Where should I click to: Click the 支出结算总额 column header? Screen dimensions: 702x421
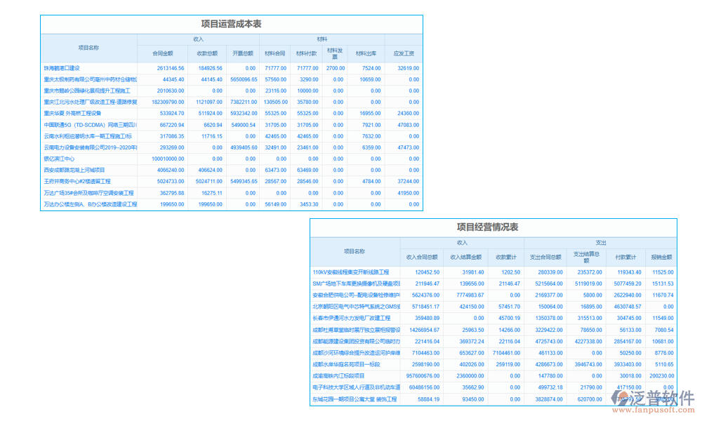pyautogui.click(x=586, y=258)
